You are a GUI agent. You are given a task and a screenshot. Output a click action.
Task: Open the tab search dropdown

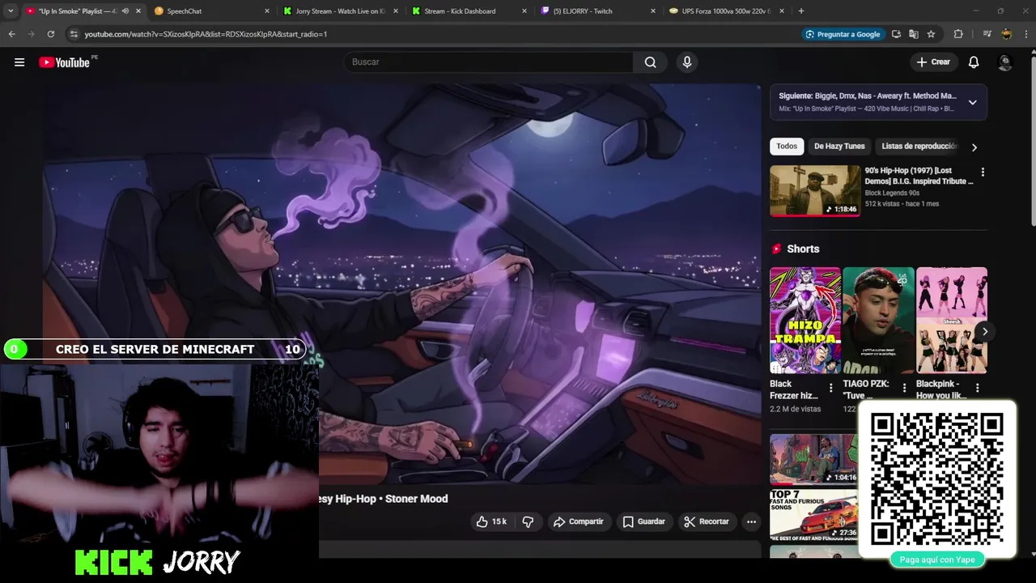point(11,11)
